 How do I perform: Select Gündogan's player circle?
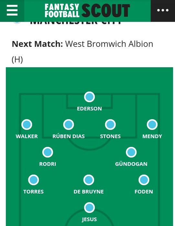tap(131, 152)
